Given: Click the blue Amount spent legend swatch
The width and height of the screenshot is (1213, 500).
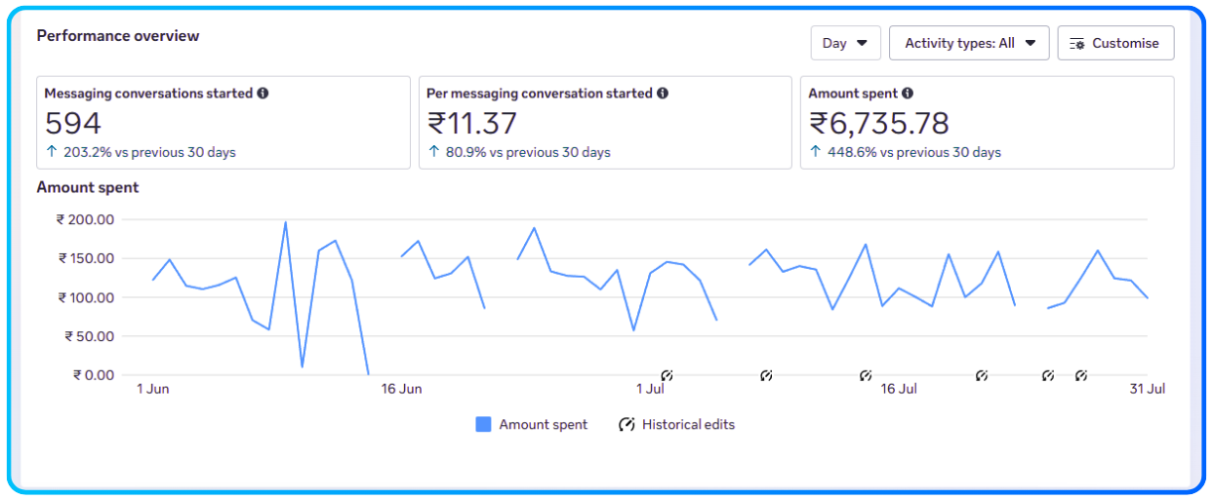Looking at the screenshot, I should [x=483, y=425].
